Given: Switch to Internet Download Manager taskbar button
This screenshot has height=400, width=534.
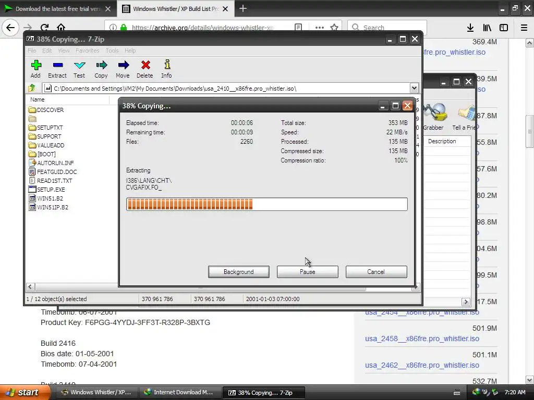Looking at the screenshot, I should (179, 392).
